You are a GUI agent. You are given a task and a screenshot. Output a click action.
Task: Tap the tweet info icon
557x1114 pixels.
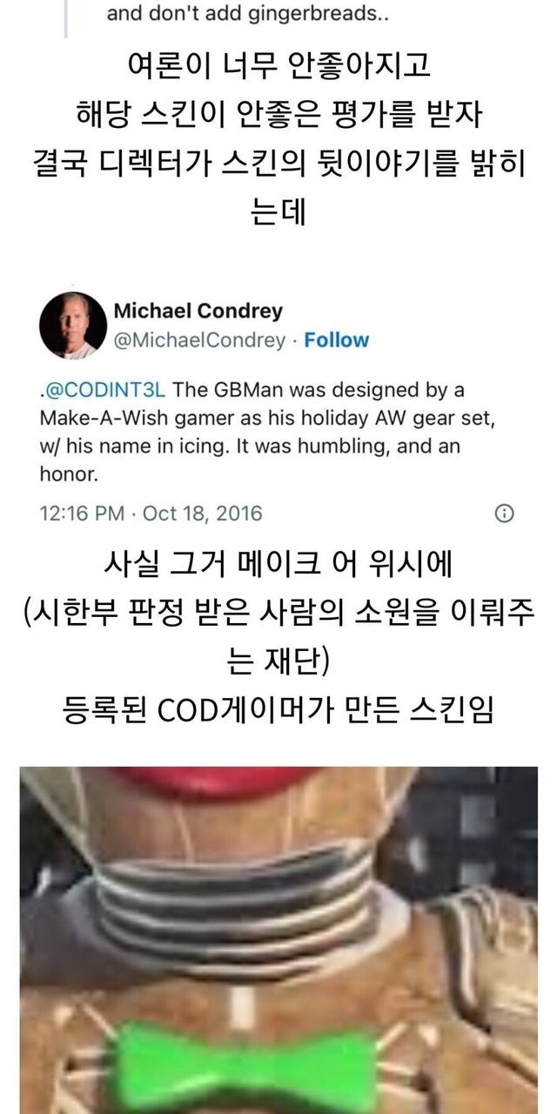point(503,513)
